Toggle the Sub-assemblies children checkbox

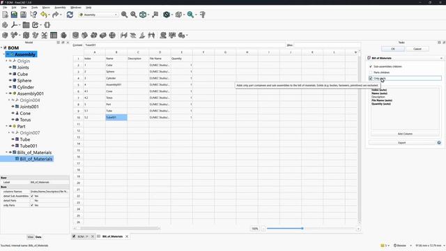(x=370, y=66)
